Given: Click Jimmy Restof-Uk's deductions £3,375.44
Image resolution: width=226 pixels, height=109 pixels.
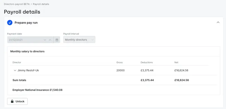Looking at the screenshot, I should 147,71.
